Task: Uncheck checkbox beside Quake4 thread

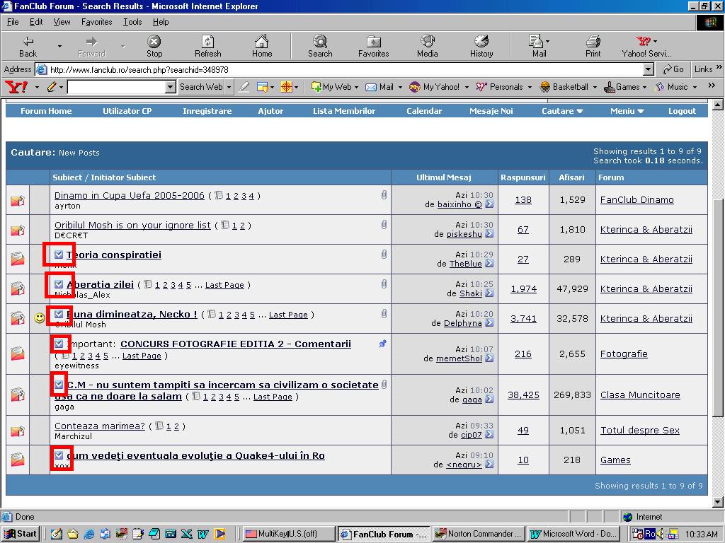Action: pyautogui.click(x=59, y=455)
